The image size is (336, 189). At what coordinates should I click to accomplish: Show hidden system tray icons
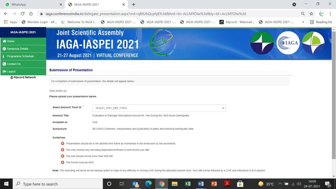coord(280,184)
